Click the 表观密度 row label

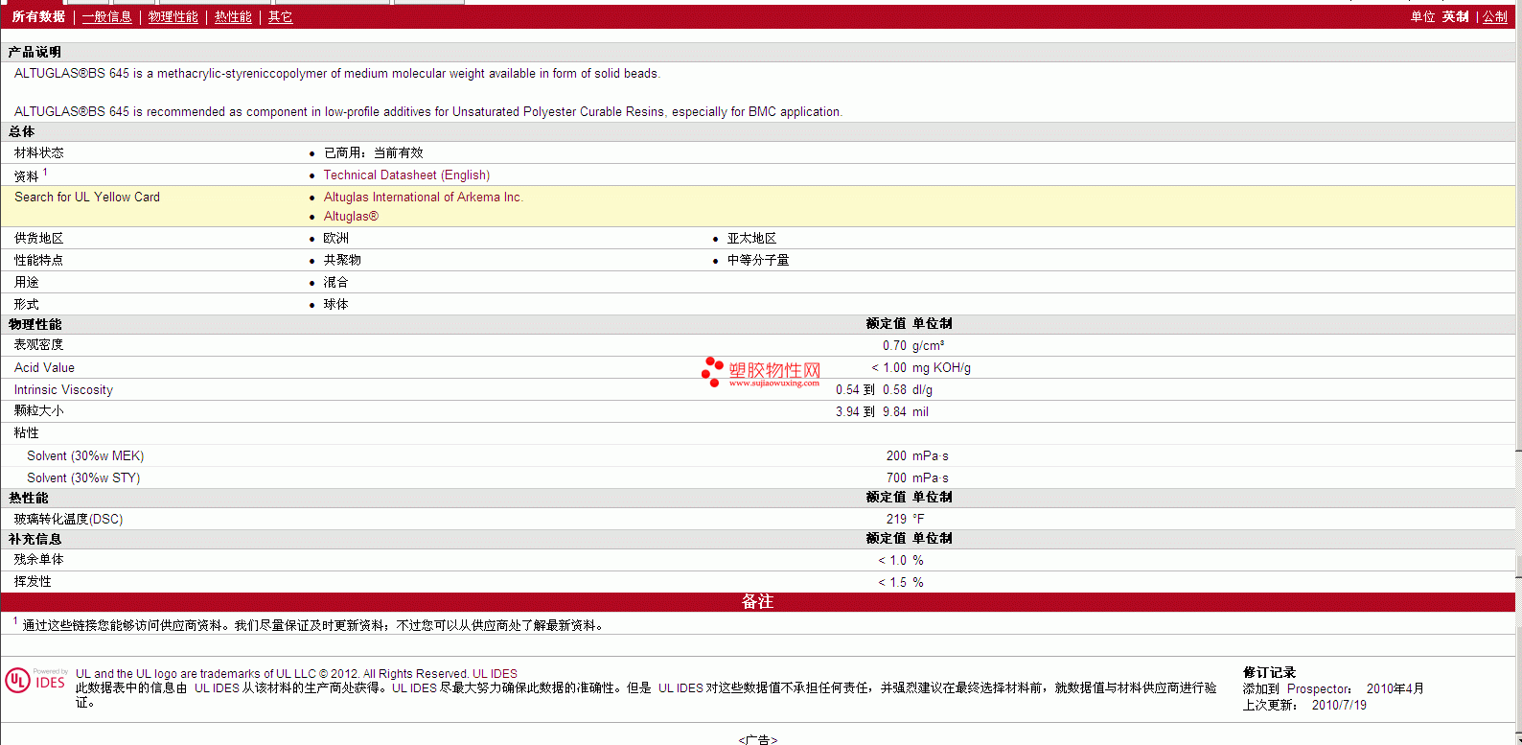pyautogui.click(x=38, y=344)
